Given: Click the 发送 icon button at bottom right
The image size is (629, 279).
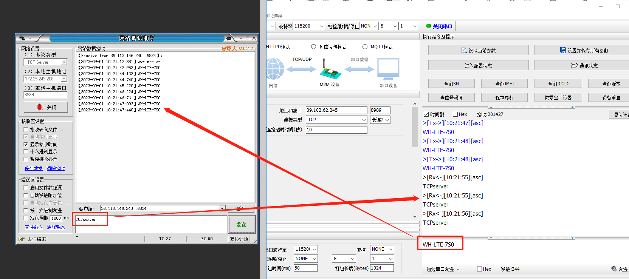Looking at the screenshot, I should pyautogui.click(x=619, y=269).
